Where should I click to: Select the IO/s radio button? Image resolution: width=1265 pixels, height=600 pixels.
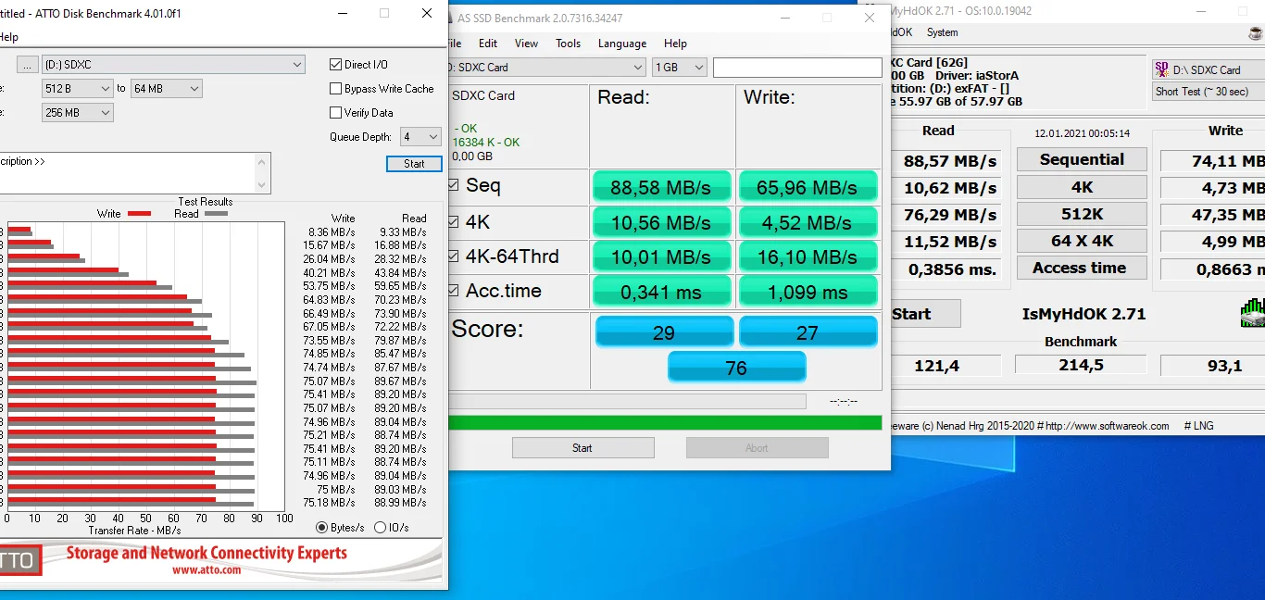pyautogui.click(x=380, y=528)
